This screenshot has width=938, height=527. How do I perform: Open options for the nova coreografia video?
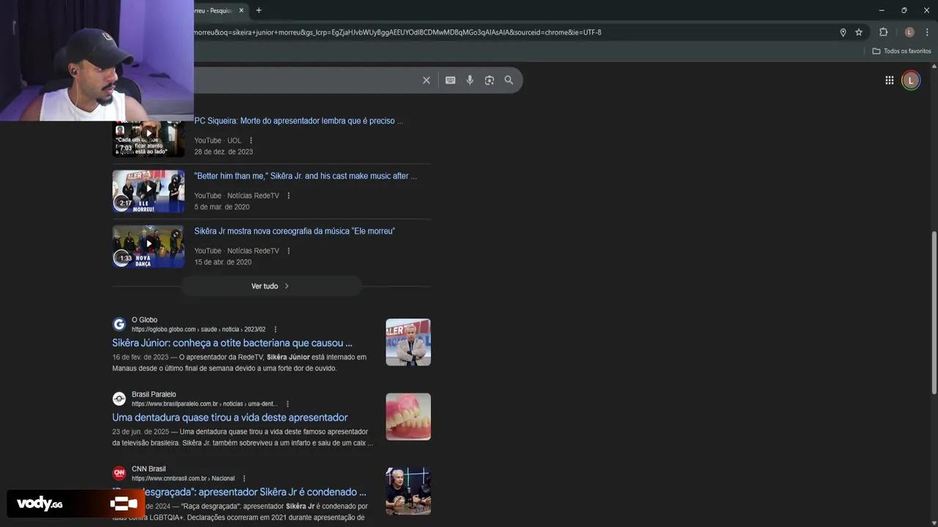tap(289, 250)
